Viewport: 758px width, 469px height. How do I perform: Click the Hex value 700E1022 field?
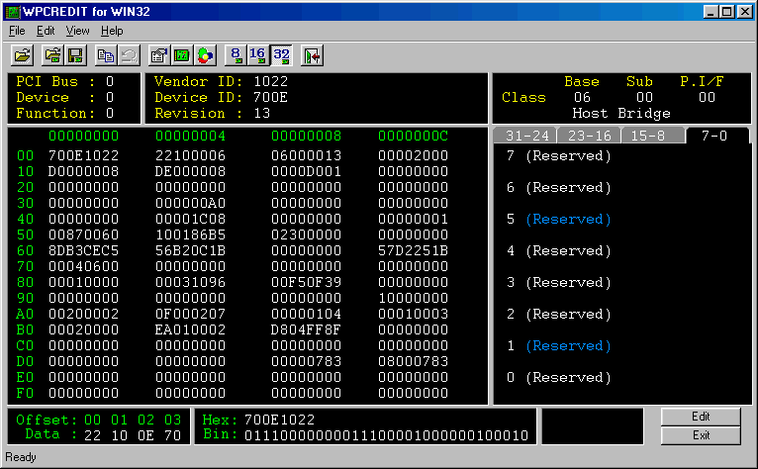279,420
